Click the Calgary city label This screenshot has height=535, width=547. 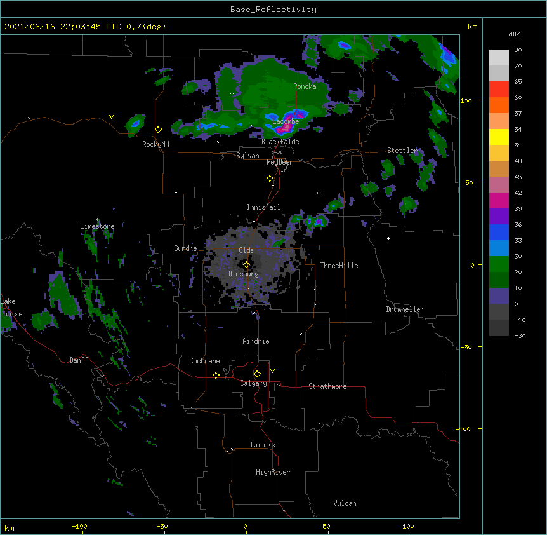point(253,383)
